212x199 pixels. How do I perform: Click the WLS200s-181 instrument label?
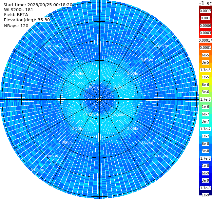pos(19,10)
